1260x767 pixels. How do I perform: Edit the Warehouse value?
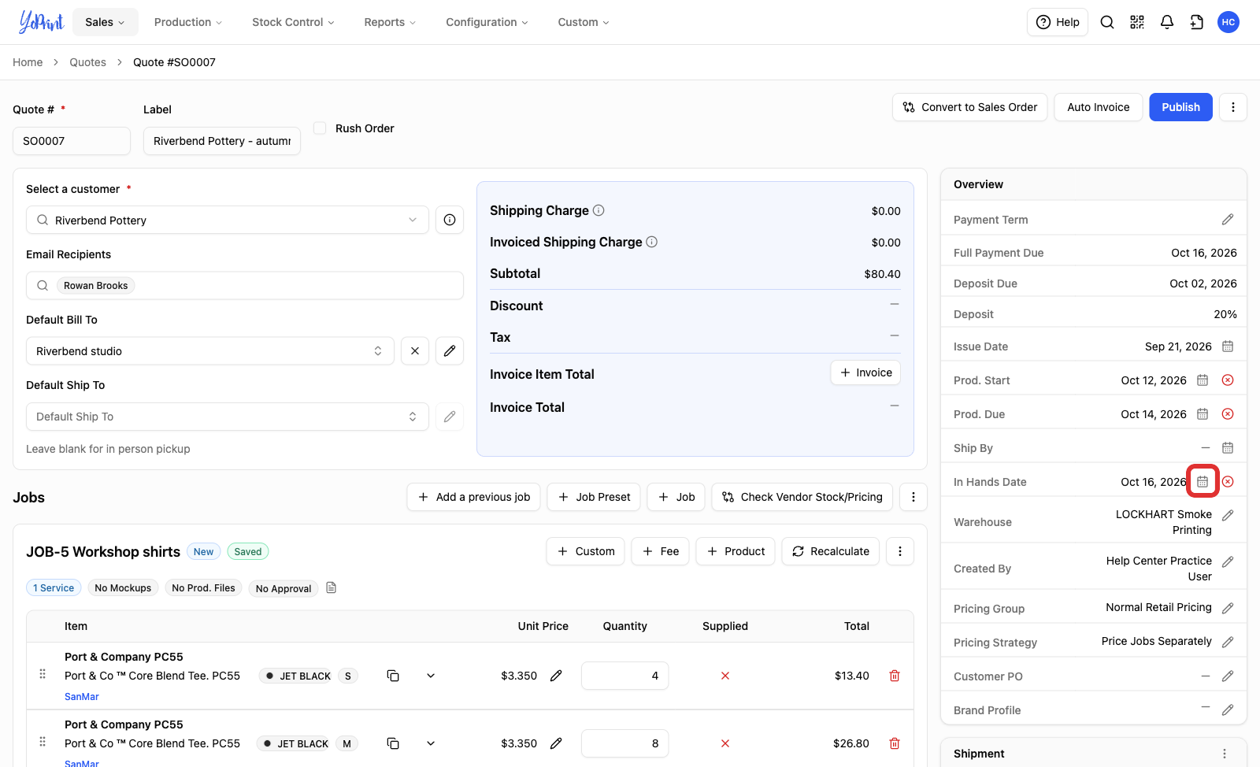1228,515
